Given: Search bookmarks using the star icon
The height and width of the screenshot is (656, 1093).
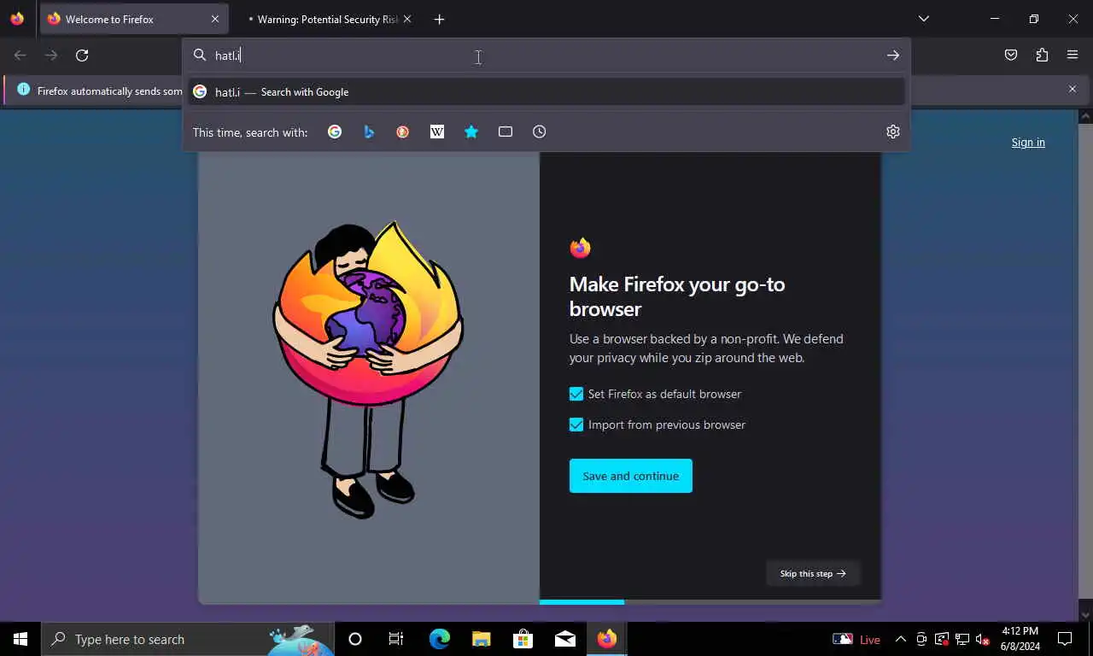Looking at the screenshot, I should (x=471, y=132).
